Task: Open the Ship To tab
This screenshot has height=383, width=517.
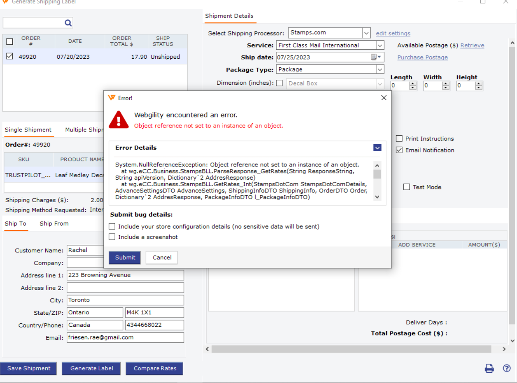Action: pos(16,224)
